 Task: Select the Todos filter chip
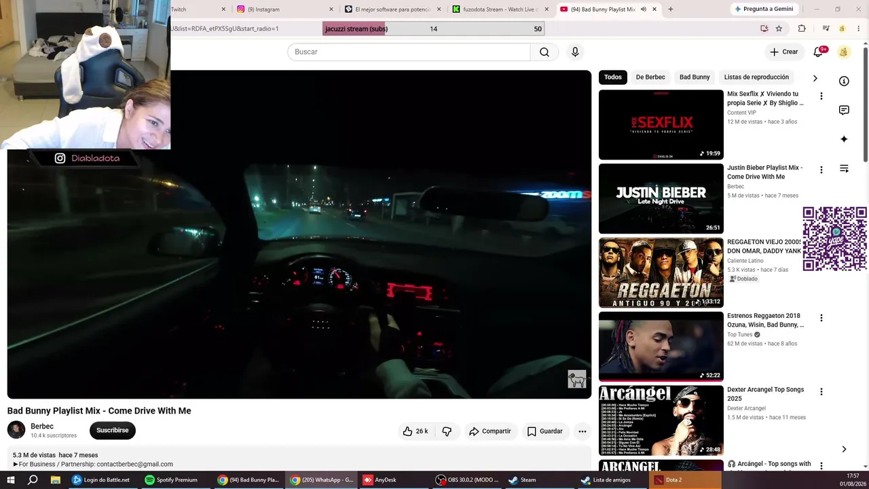[613, 77]
